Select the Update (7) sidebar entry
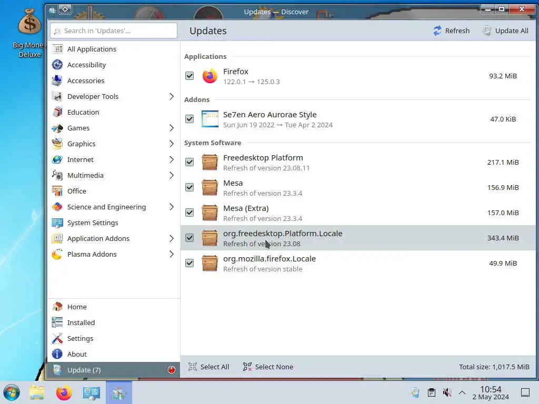539x404 pixels. (x=114, y=370)
